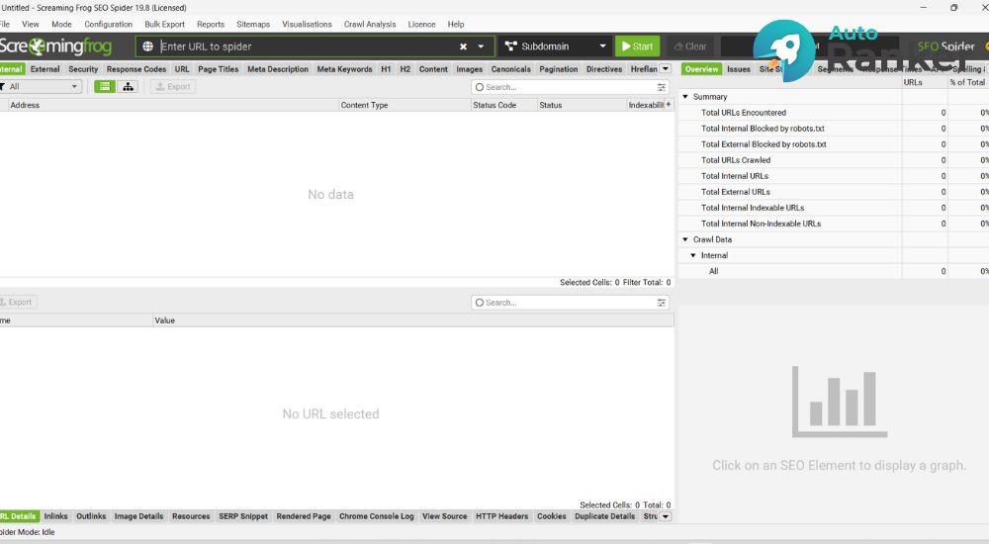Viewport: 989px width, 544px height.
Task: Open the All filter dropdown
Action: (40, 86)
